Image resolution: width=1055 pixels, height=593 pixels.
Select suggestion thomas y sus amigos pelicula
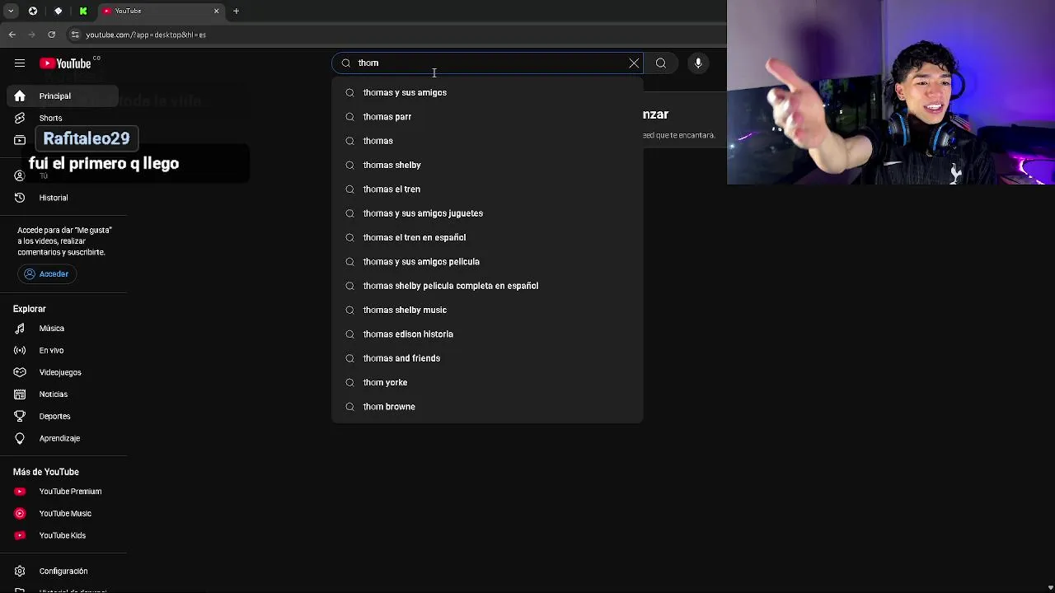tap(487, 262)
